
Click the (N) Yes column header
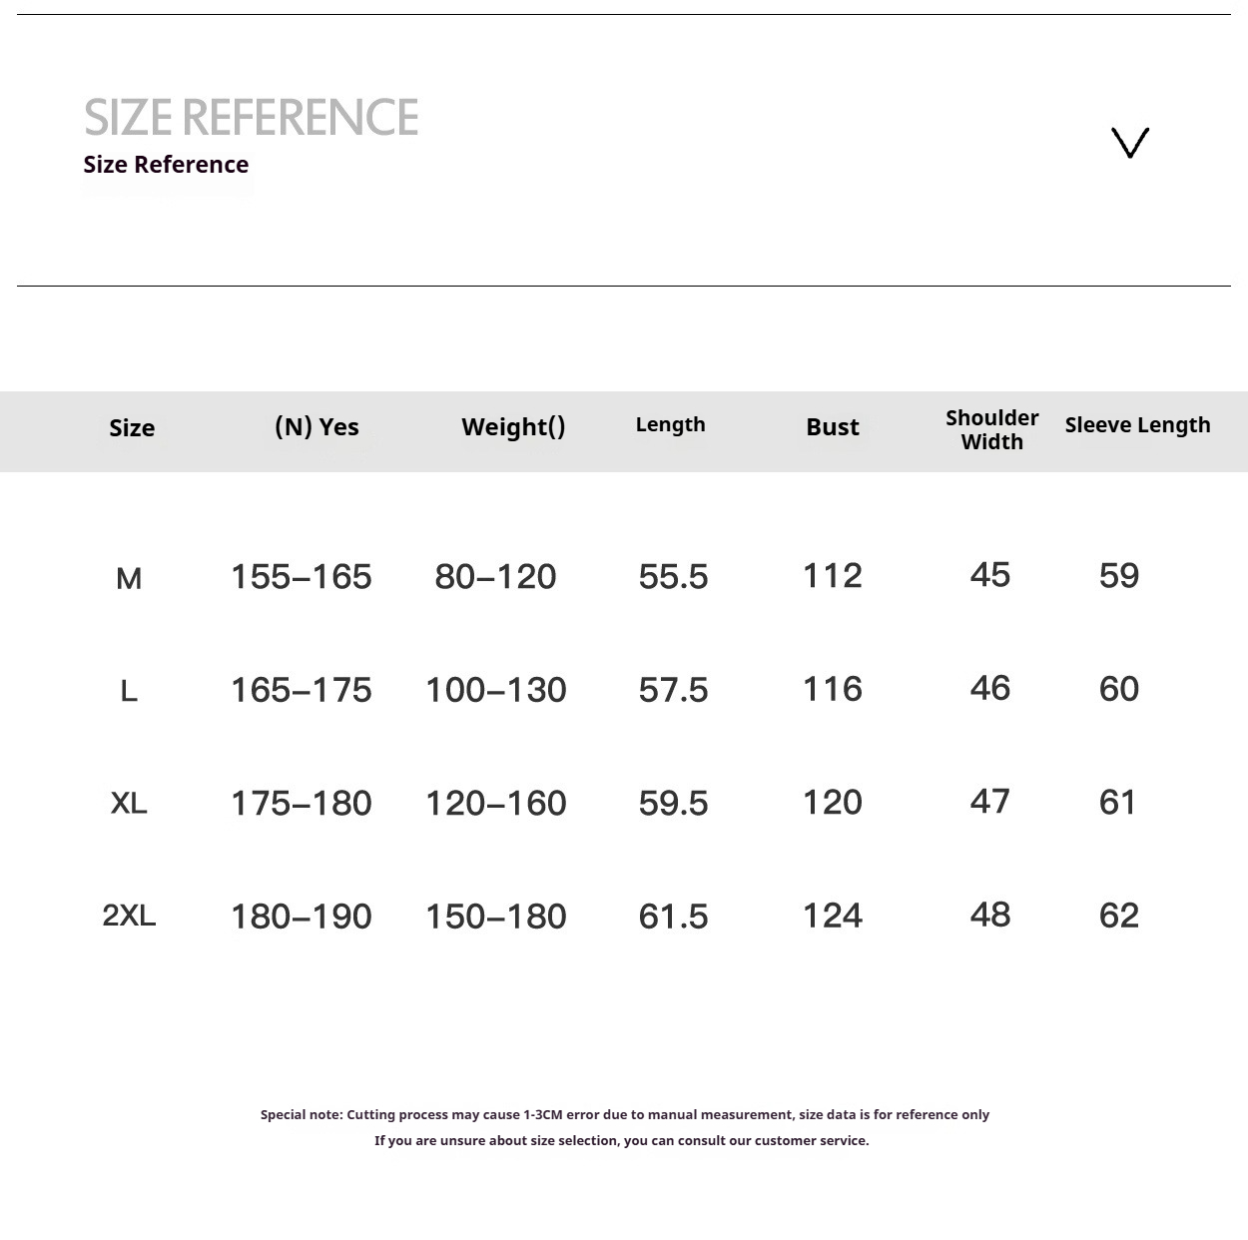(316, 427)
